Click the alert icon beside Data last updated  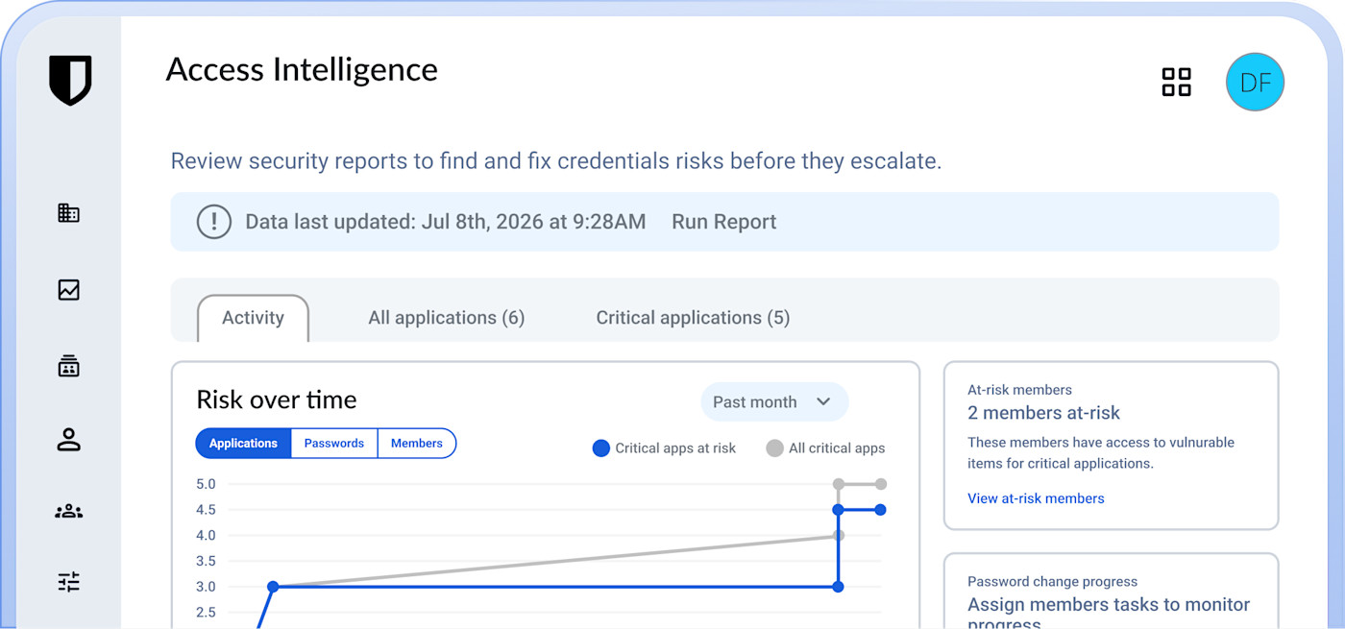coord(213,222)
